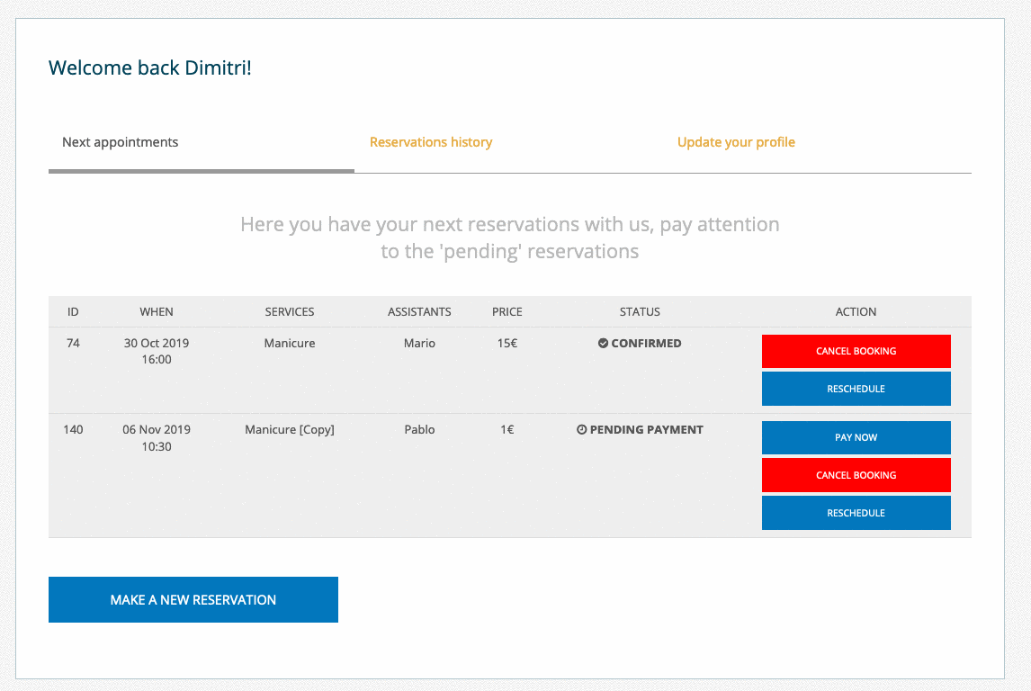Switch to the Next appointments tab
Viewport: 1031px width, 691px height.
point(121,142)
